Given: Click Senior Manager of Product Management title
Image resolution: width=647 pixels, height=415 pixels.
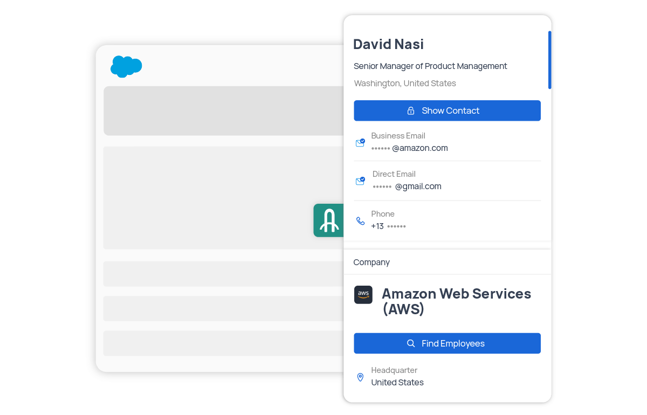Looking at the screenshot, I should (x=430, y=66).
